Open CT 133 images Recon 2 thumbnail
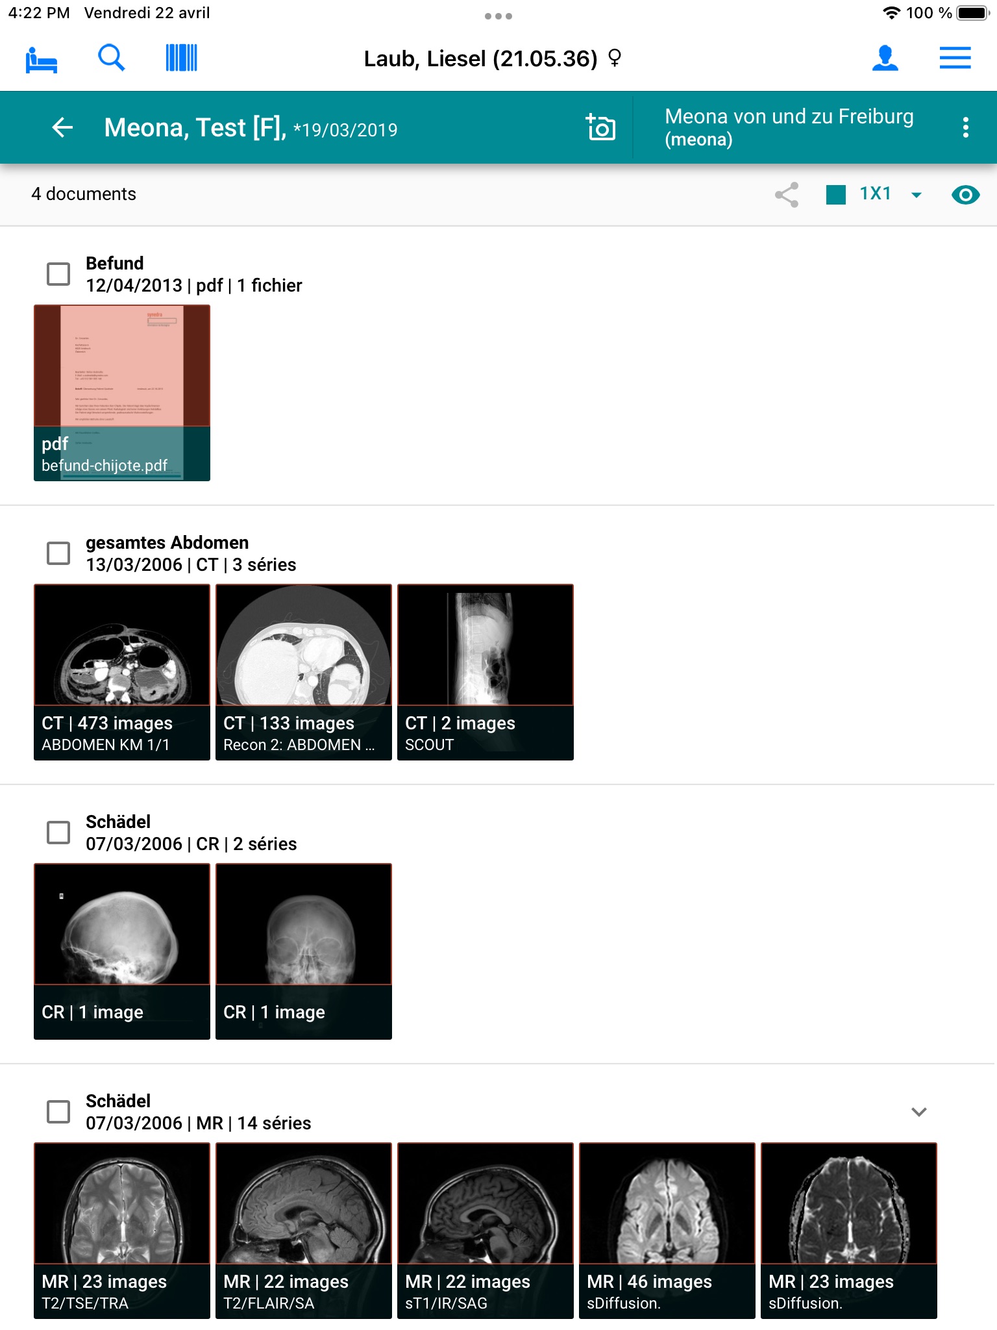Image resolution: width=997 pixels, height=1330 pixels. pos(304,672)
